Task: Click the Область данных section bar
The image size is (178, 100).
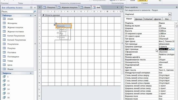Action: (x=81, y=15)
